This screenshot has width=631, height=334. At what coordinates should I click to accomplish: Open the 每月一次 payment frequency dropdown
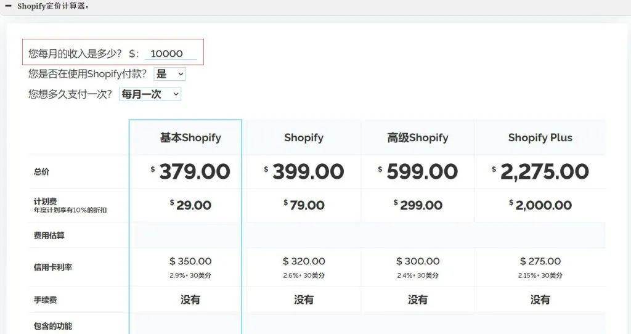point(150,94)
